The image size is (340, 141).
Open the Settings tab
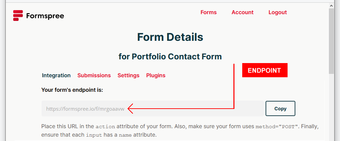[128, 76]
